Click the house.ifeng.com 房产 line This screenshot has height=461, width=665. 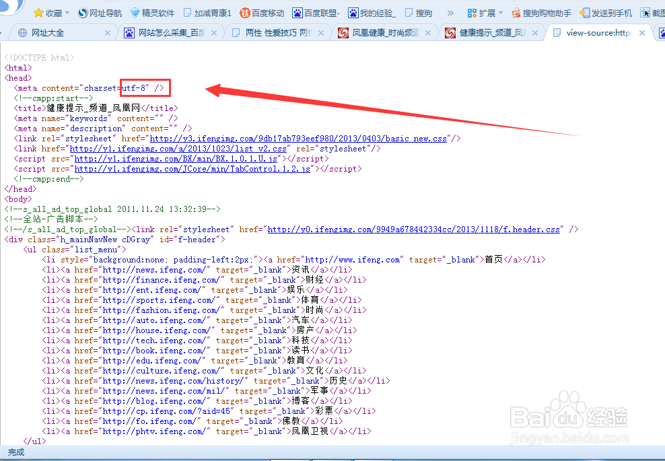point(199,330)
